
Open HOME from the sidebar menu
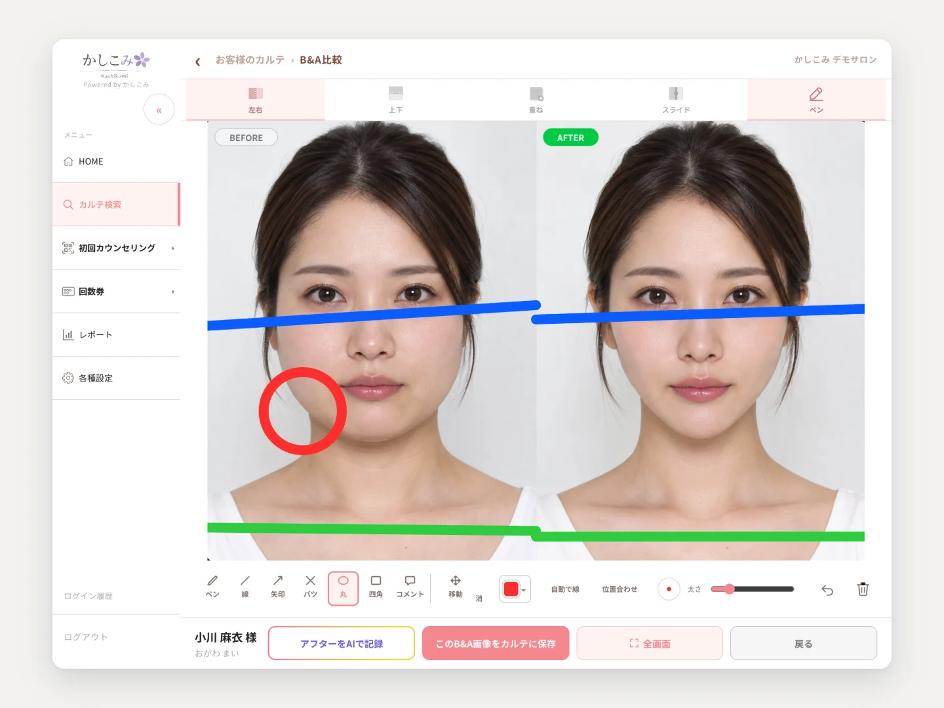[x=116, y=161]
